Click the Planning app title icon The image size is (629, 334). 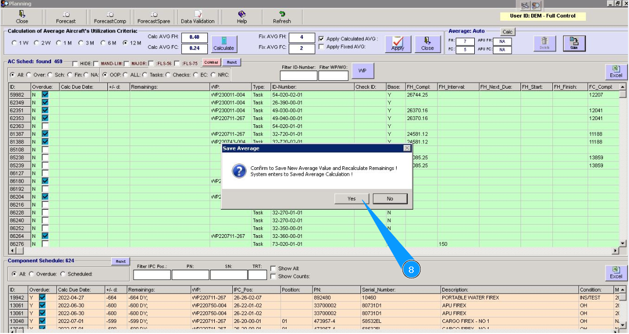pos(4,4)
